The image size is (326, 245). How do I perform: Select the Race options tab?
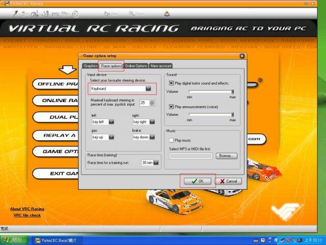[x=111, y=66]
